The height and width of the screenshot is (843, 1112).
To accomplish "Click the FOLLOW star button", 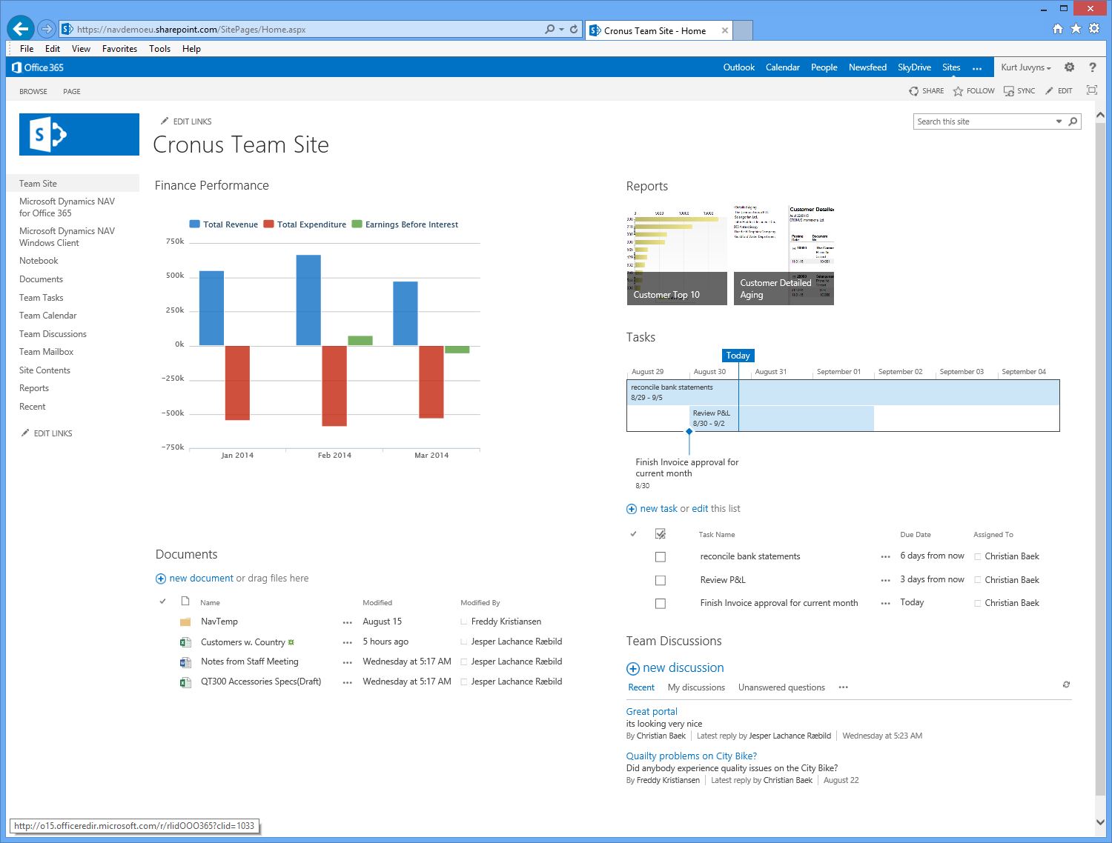I will pos(974,91).
